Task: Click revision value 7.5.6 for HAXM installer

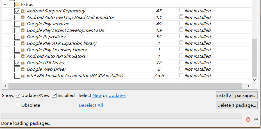Action: click(x=159, y=76)
